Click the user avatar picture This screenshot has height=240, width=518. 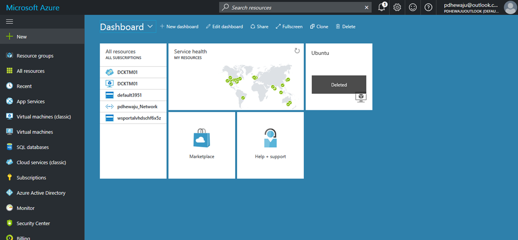pos(511,7)
